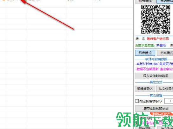Click 数据不定期更新 notice text

tap(148, 69)
